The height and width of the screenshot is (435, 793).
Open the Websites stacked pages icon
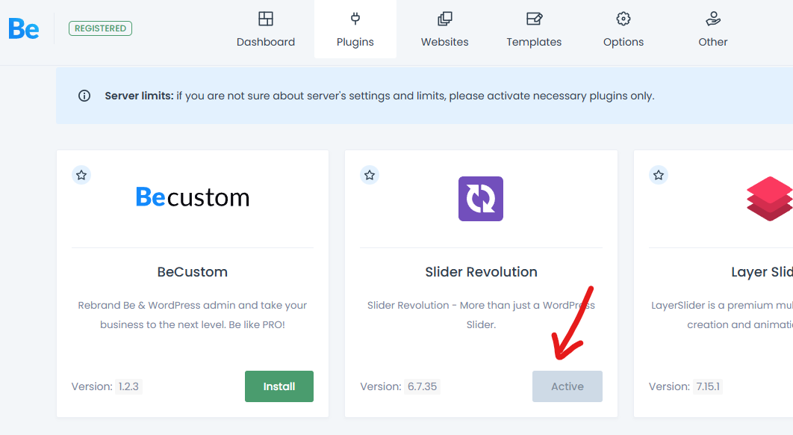pyautogui.click(x=444, y=19)
